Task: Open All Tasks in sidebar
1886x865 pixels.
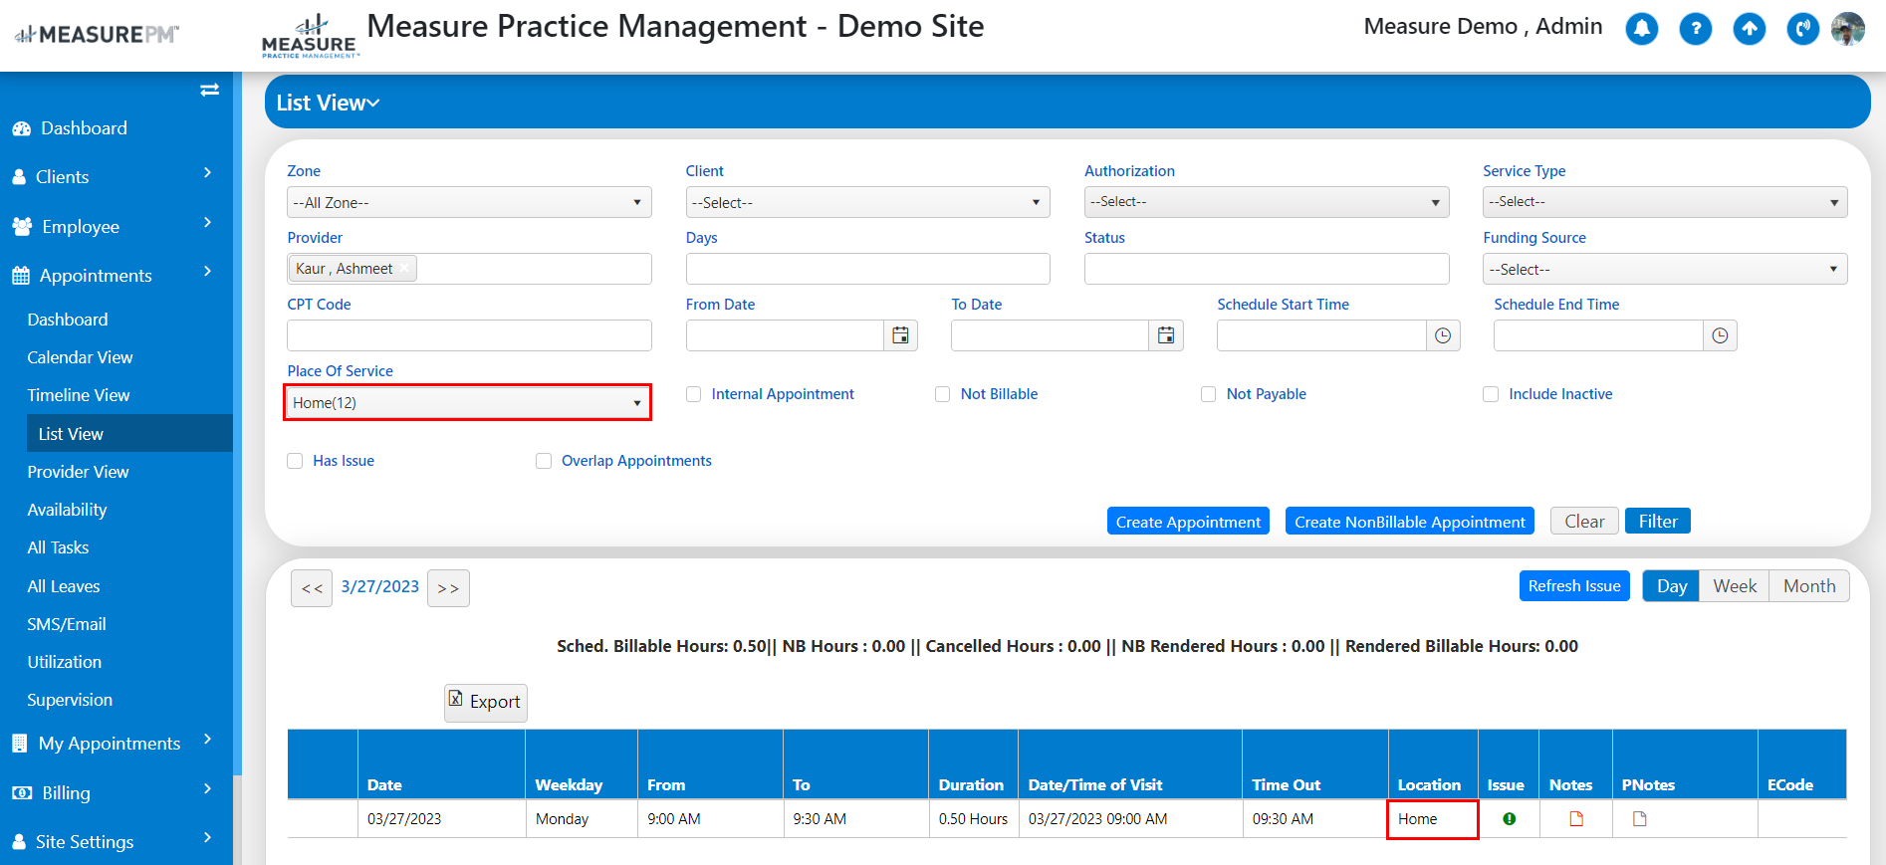Action: 58,547
